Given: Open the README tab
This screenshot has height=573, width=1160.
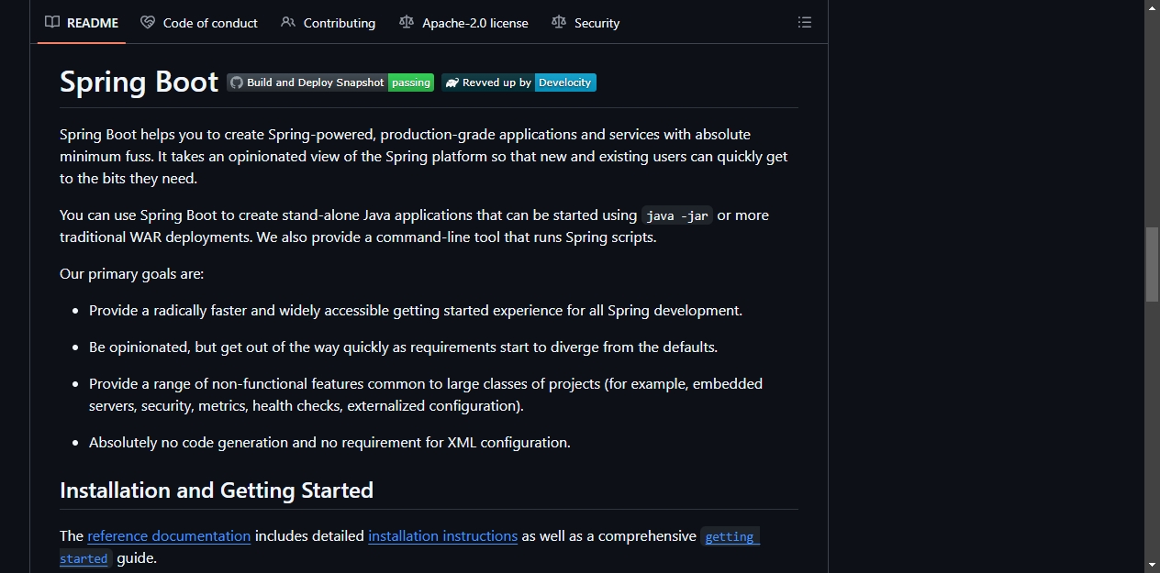Looking at the screenshot, I should point(82,23).
